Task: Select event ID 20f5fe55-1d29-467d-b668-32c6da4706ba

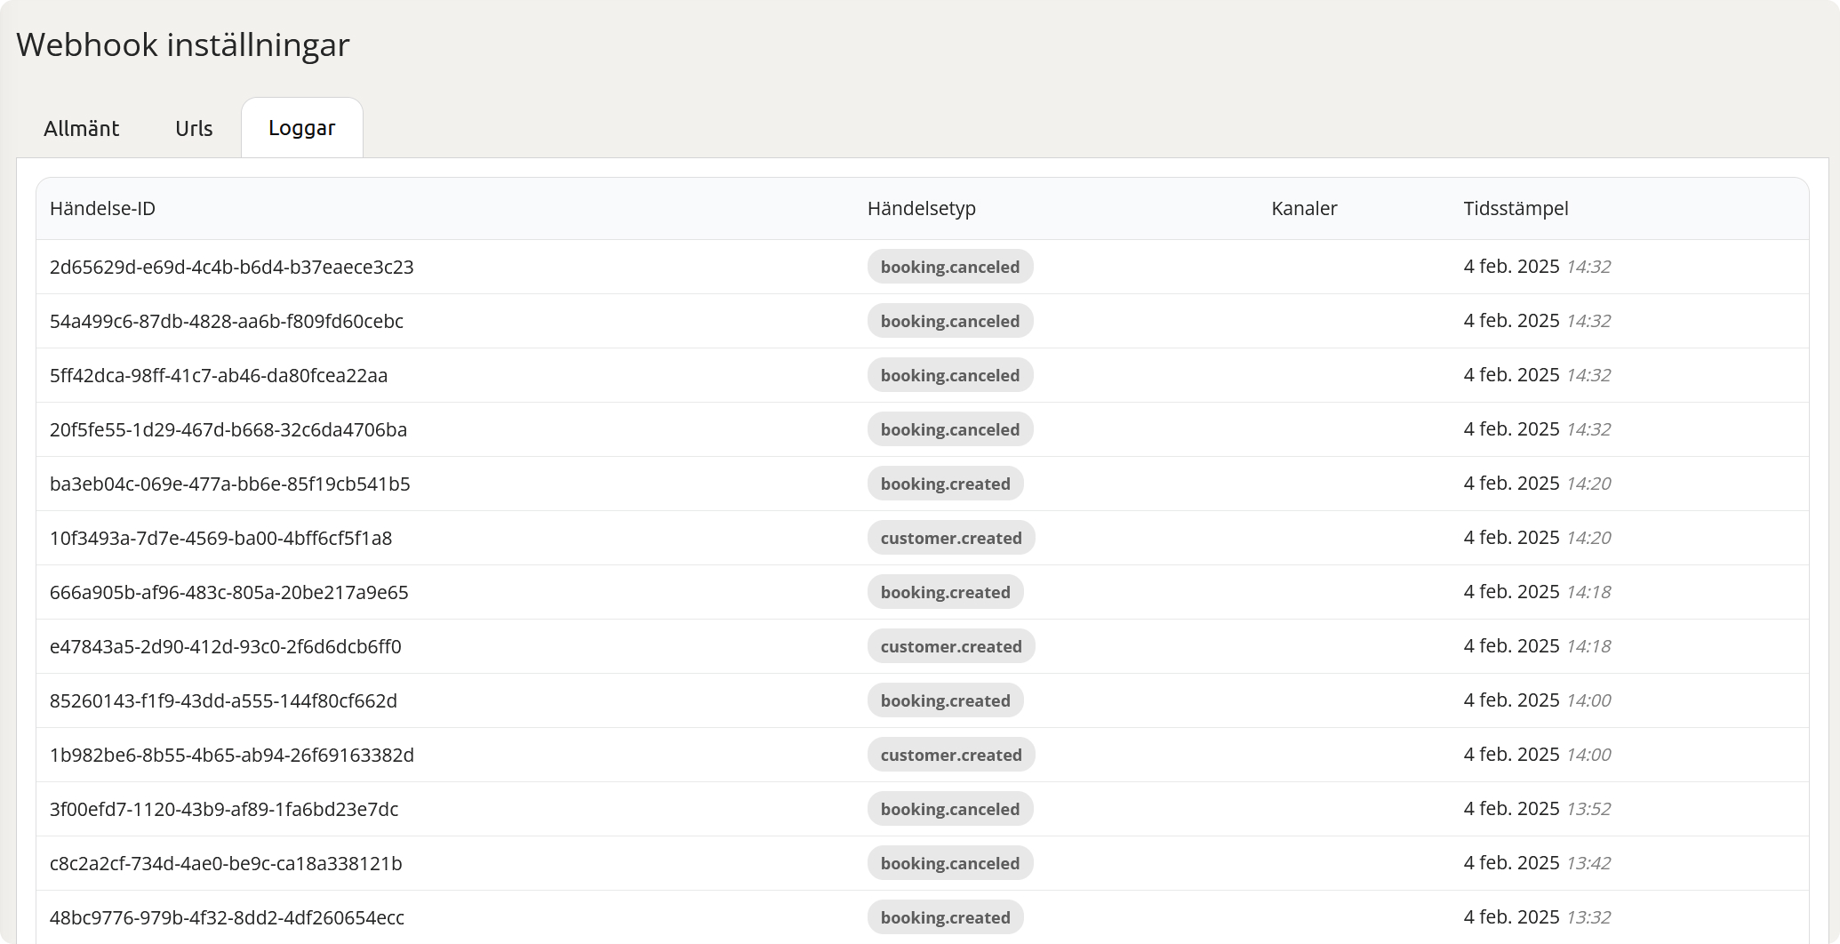Action: [x=228, y=429]
